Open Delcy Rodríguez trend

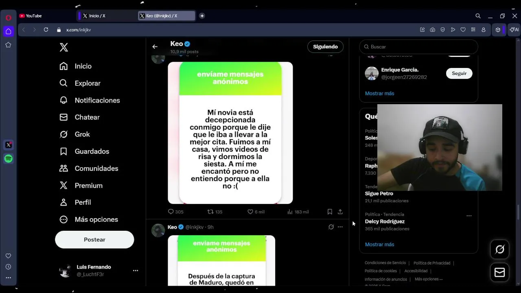pyautogui.click(x=385, y=221)
